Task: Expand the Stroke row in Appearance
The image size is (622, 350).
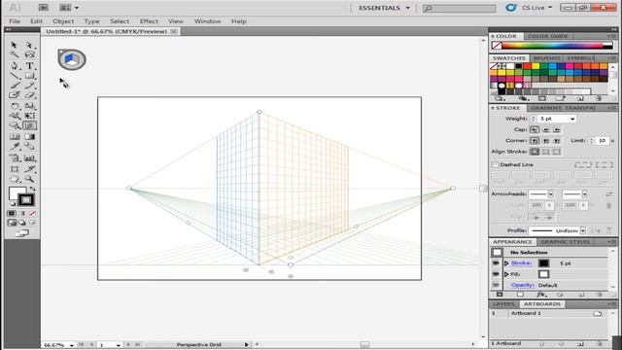Action: tap(506, 263)
